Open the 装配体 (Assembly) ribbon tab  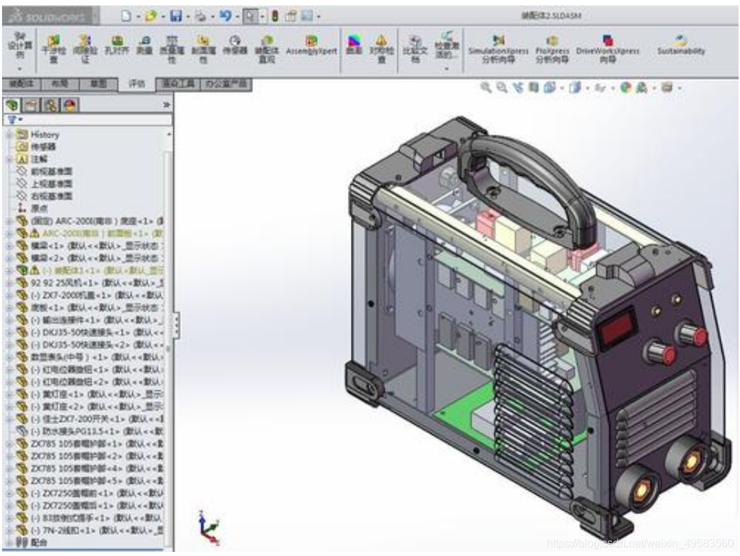point(21,84)
